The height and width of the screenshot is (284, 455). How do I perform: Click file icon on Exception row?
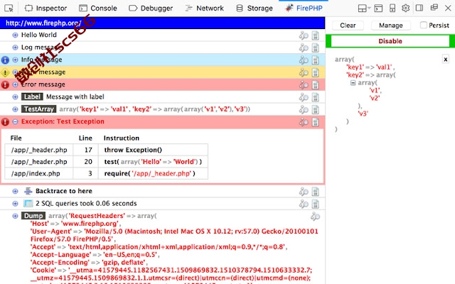coord(316,122)
